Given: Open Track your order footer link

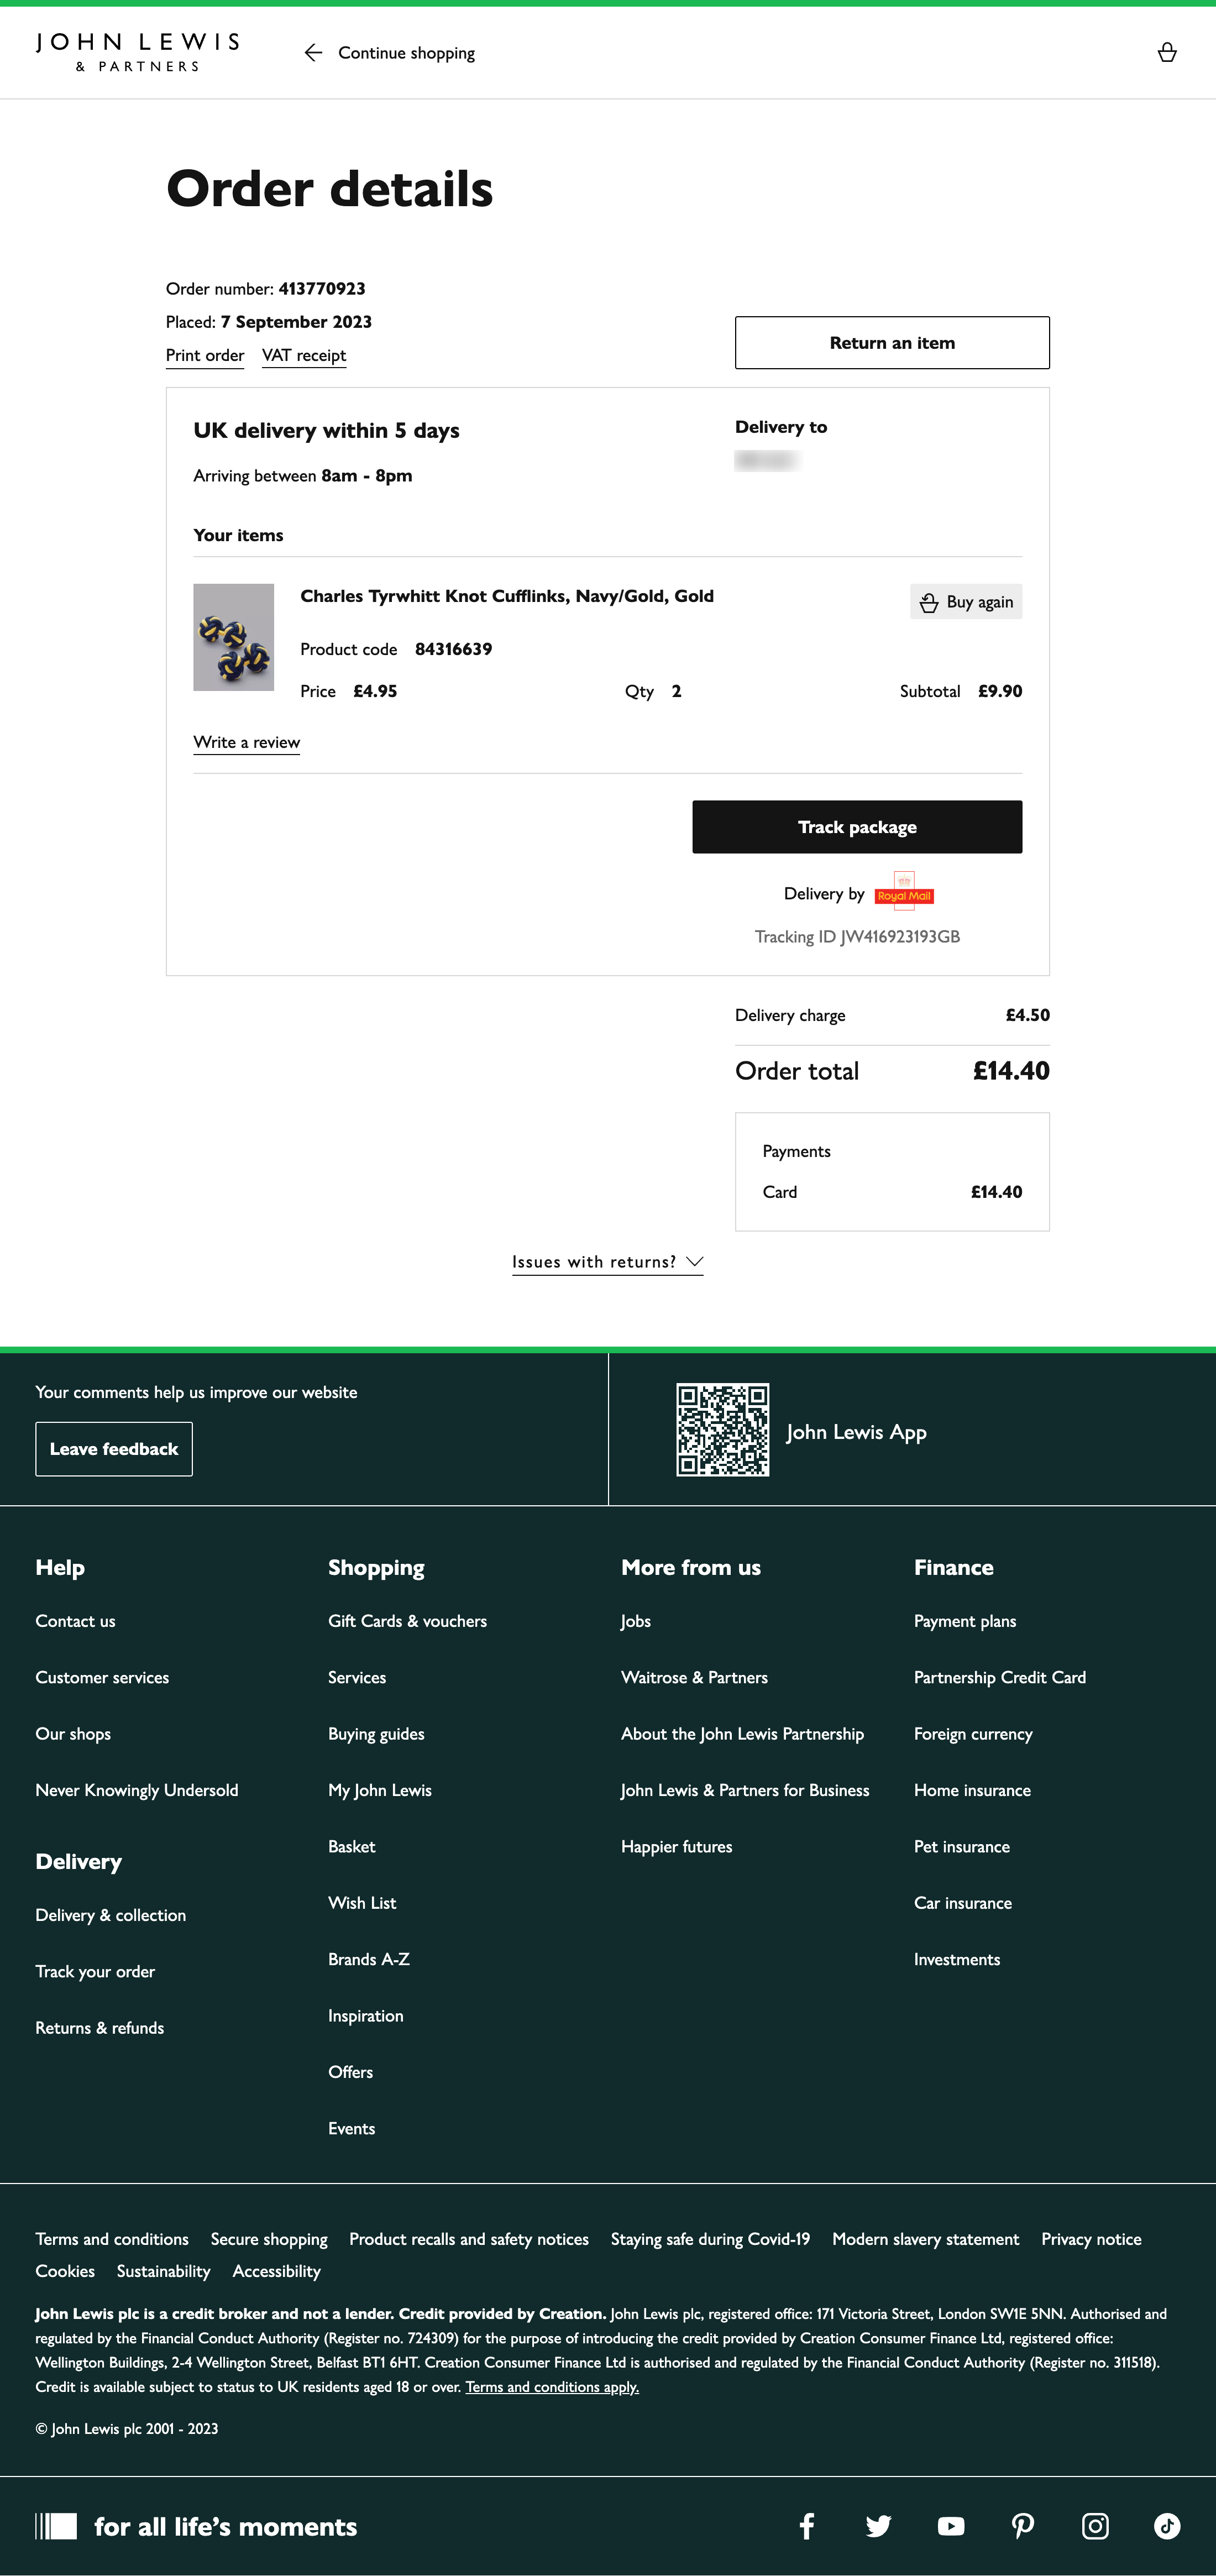Looking at the screenshot, I should [x=95, y=1971].
